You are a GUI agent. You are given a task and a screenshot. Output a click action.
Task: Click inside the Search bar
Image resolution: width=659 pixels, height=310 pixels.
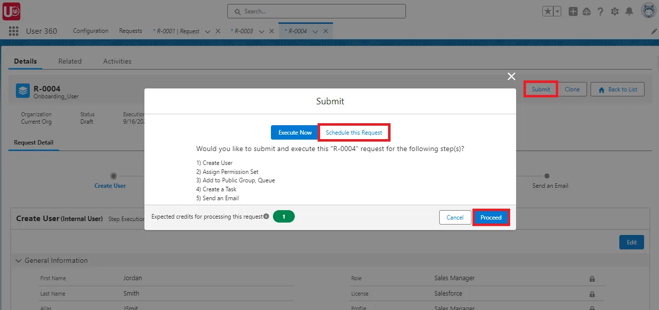pos(316,11)
